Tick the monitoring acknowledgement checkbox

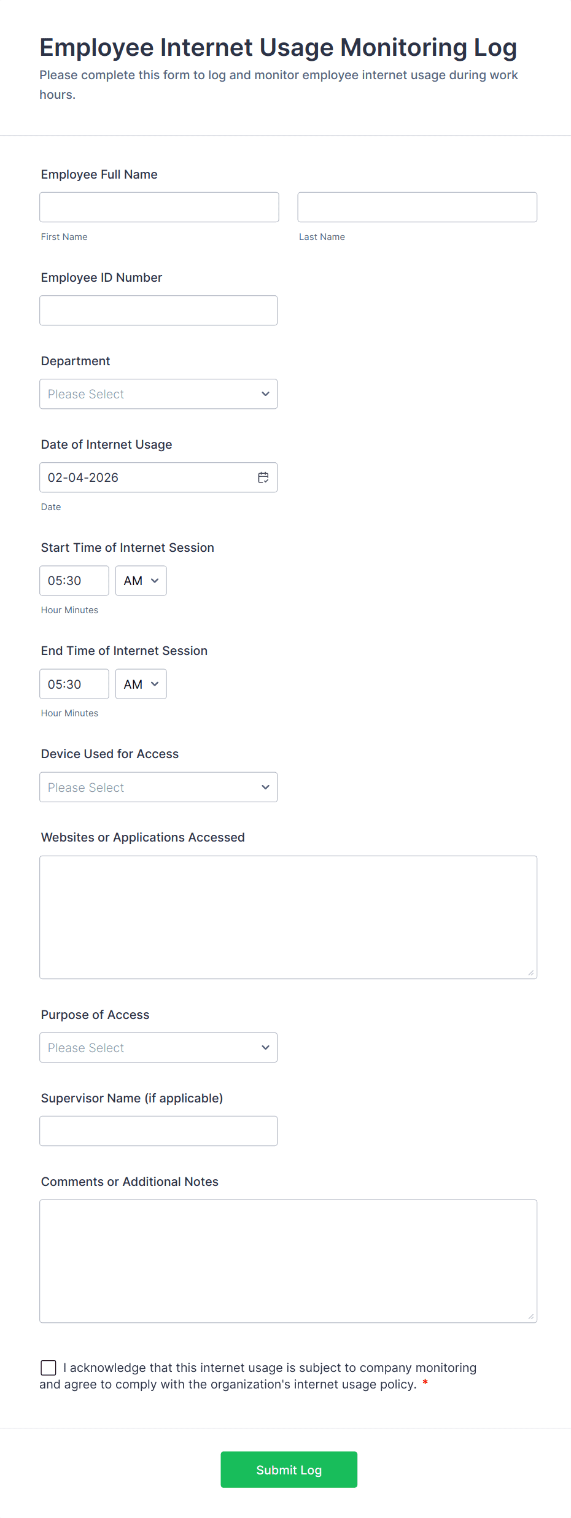[x=49, y=1368]
